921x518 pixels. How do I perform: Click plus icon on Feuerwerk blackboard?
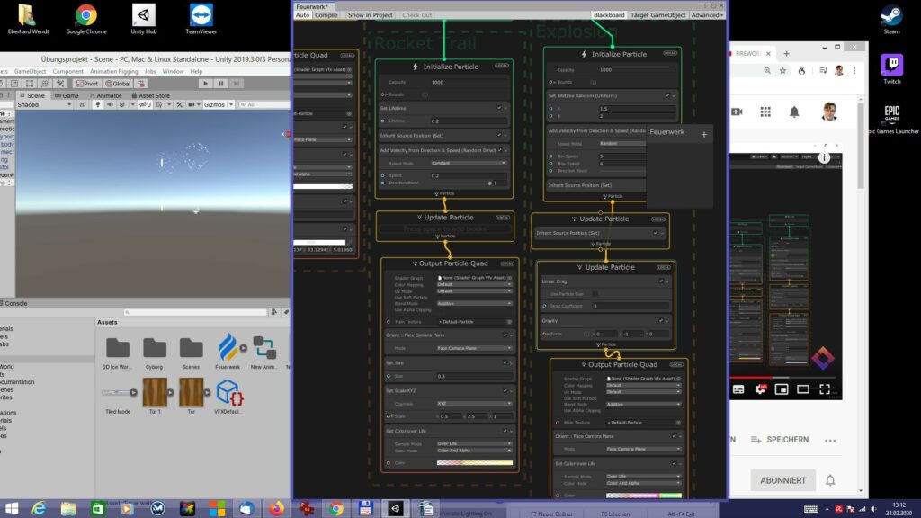704,134
